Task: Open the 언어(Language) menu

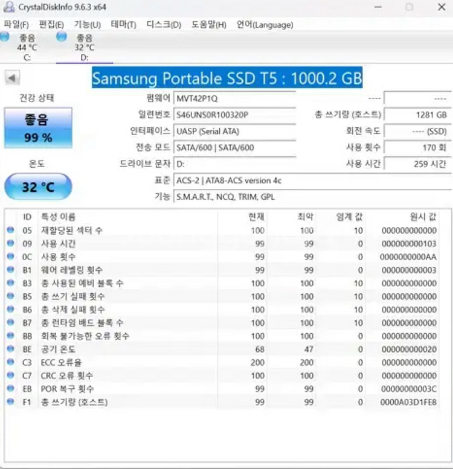Action: pyautogui.click(x=265, y=25)
